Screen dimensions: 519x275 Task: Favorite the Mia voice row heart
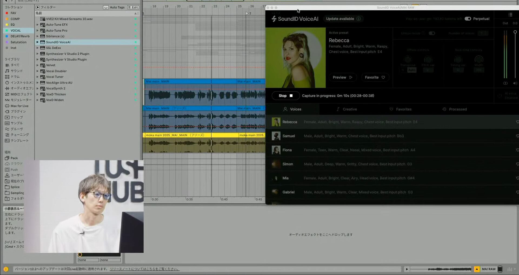(517, 178)
